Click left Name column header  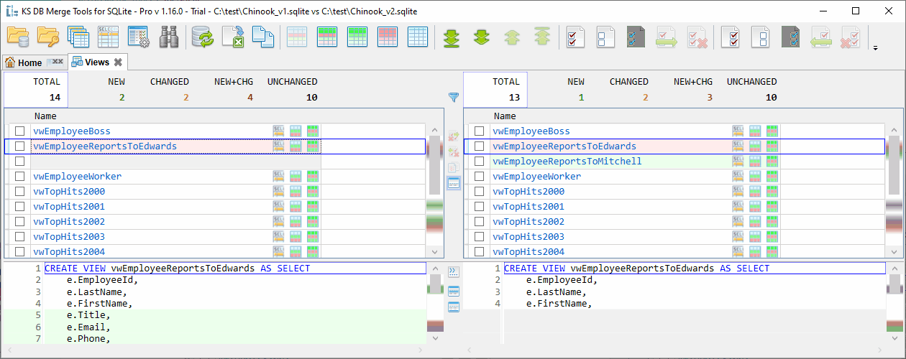point(176,116)
